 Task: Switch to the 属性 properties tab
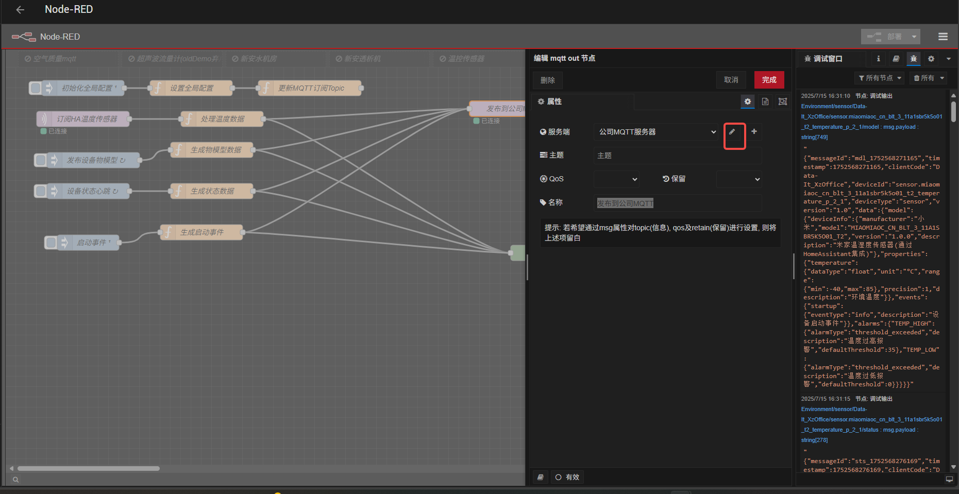[x=550, y=101]
